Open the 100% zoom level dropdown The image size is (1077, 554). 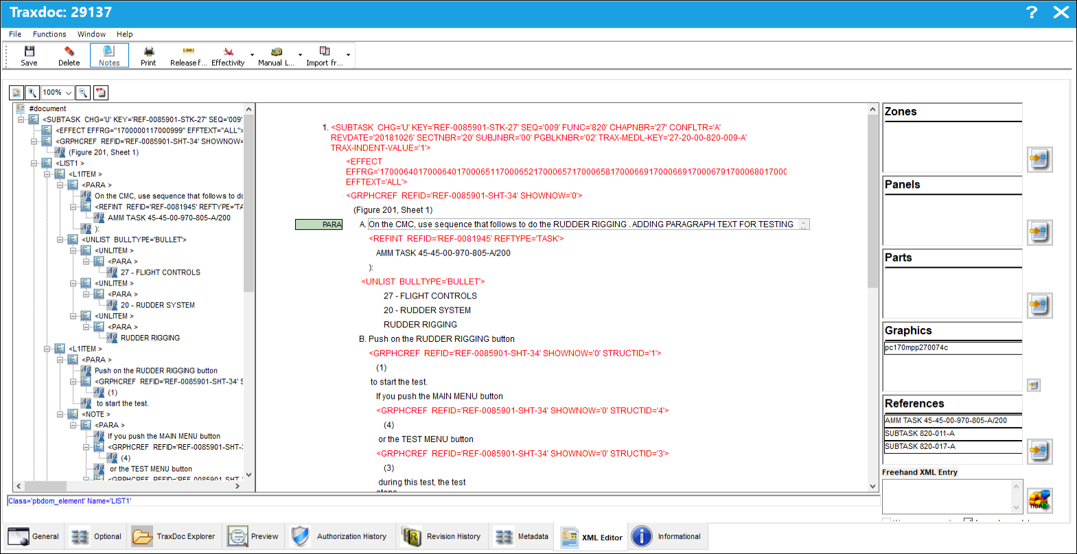pyautogui.click(x=69, y=93)
